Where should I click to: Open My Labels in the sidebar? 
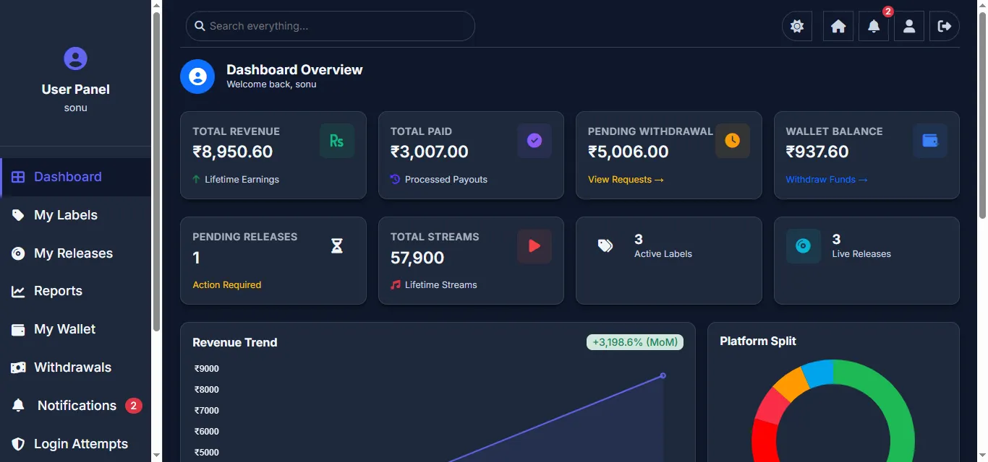point(75,215)
